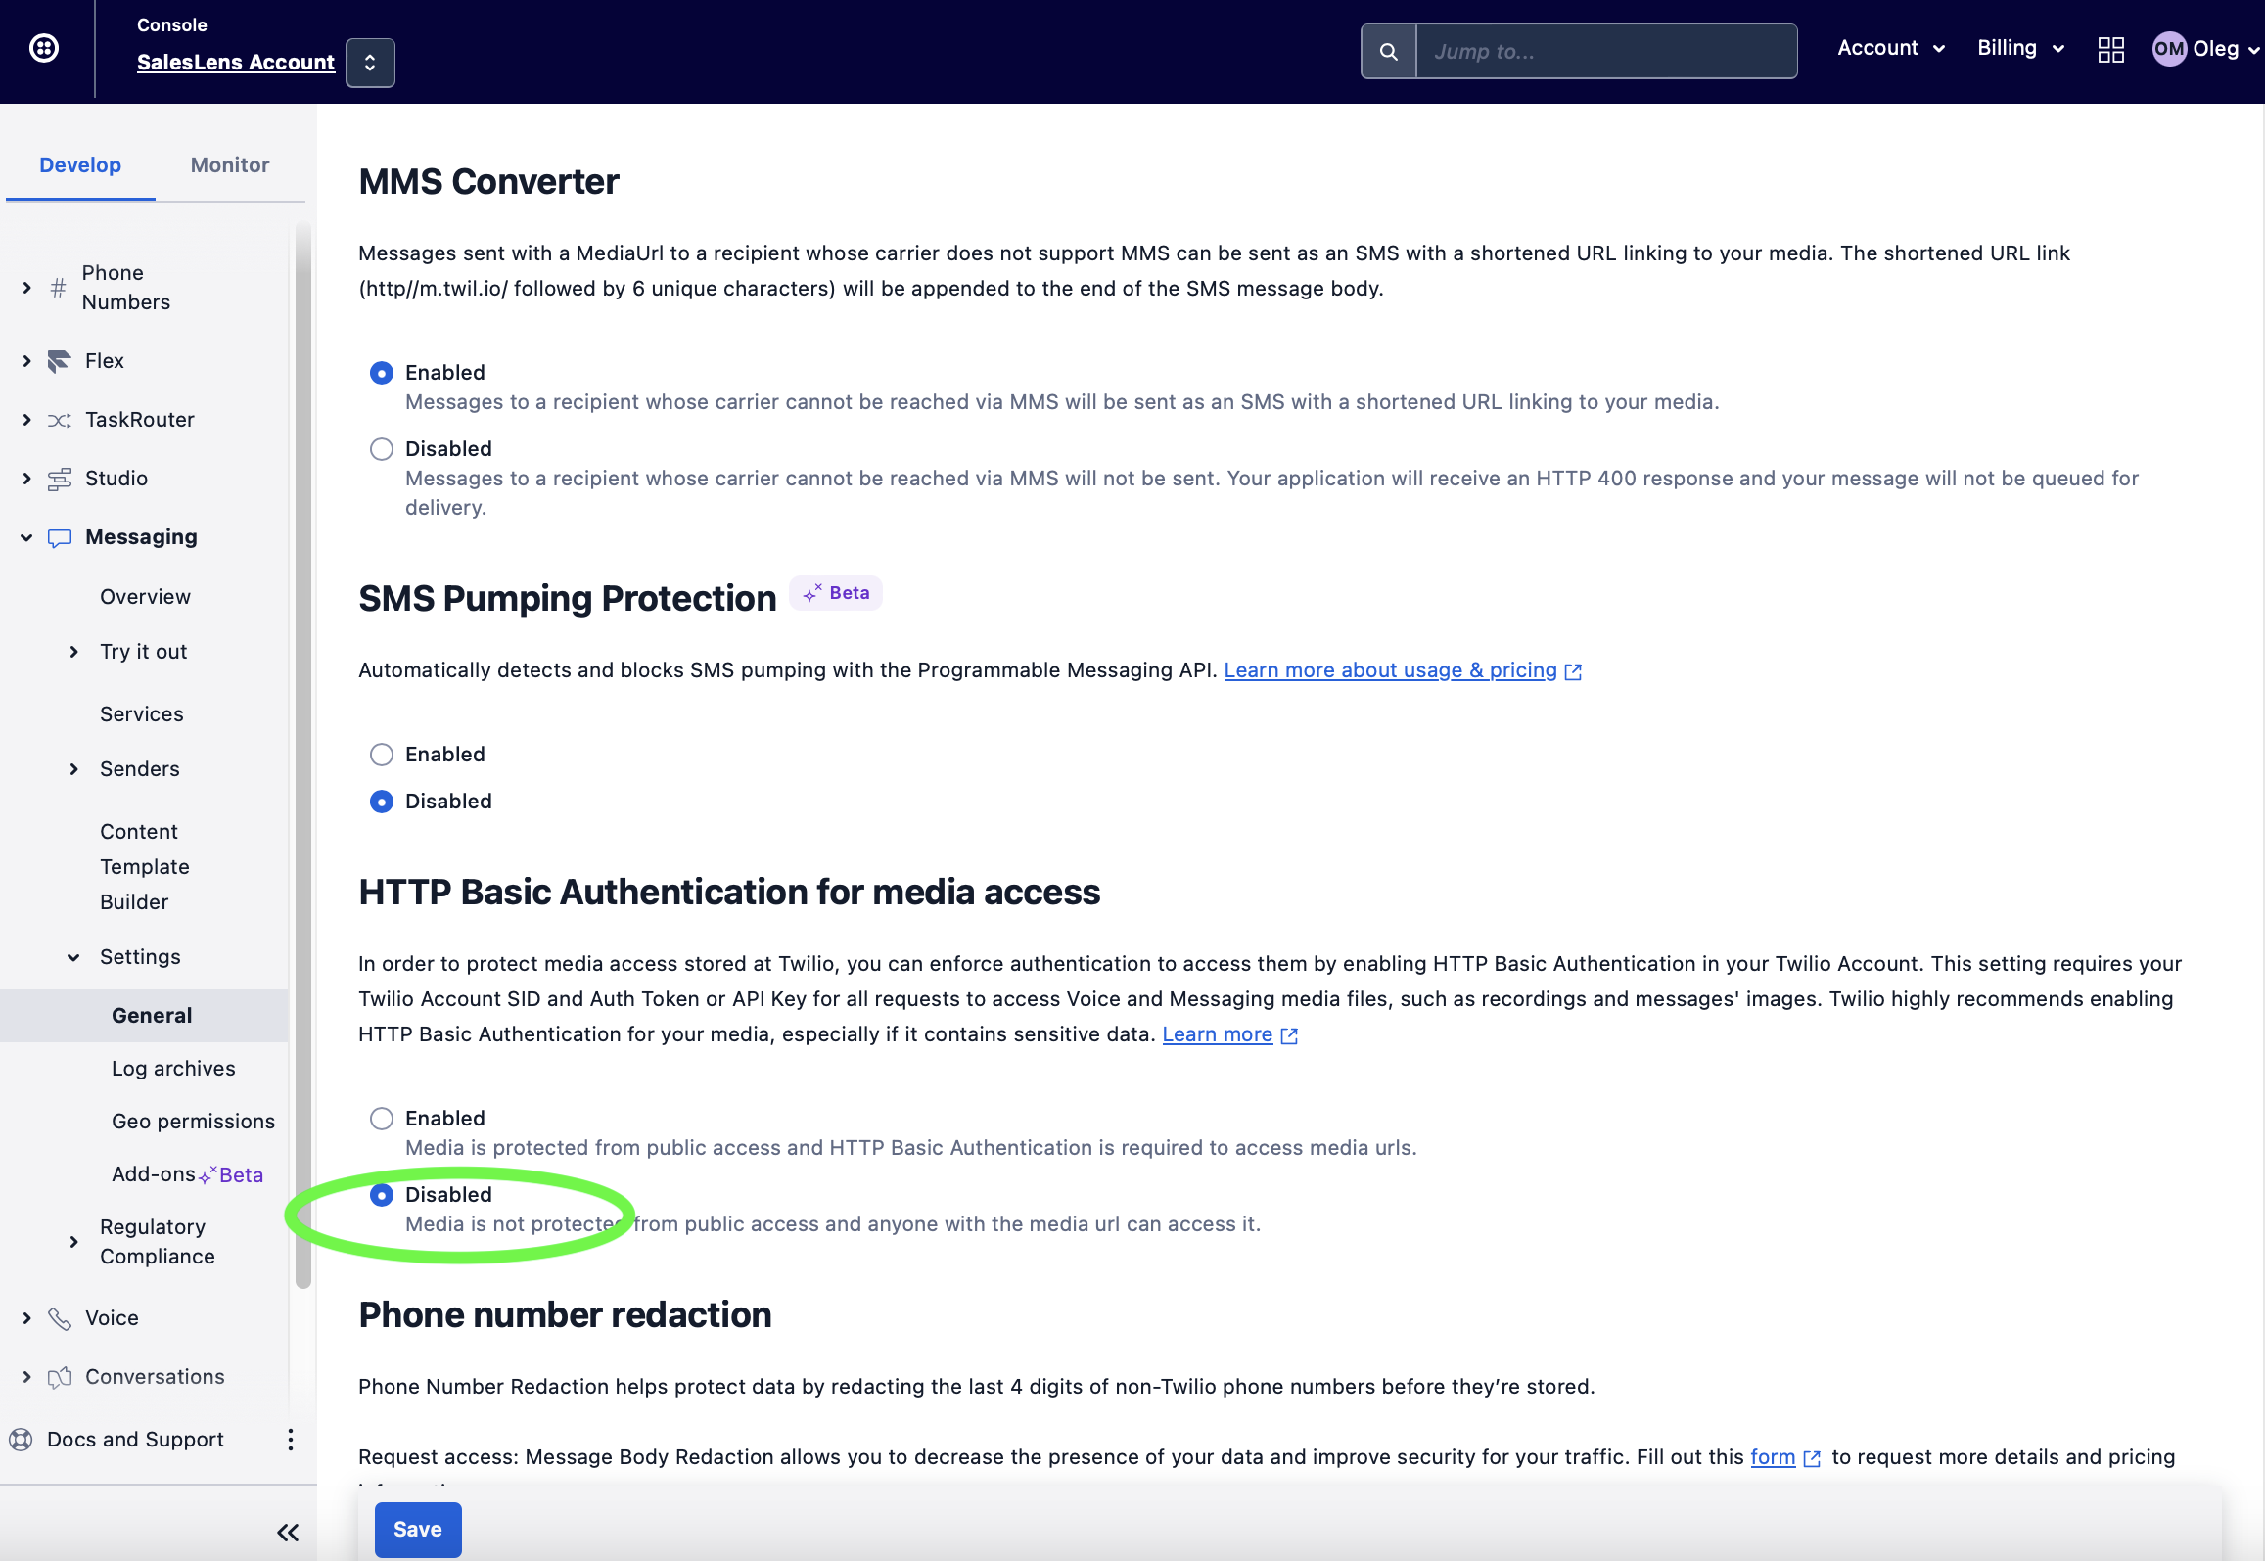
Task: Click the Save button
Action: [x=418, y=1530]
